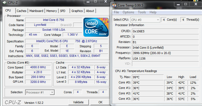Minimize the CPU-Z window
Viewport: 202px width, 106px height.
click(88, 2)
